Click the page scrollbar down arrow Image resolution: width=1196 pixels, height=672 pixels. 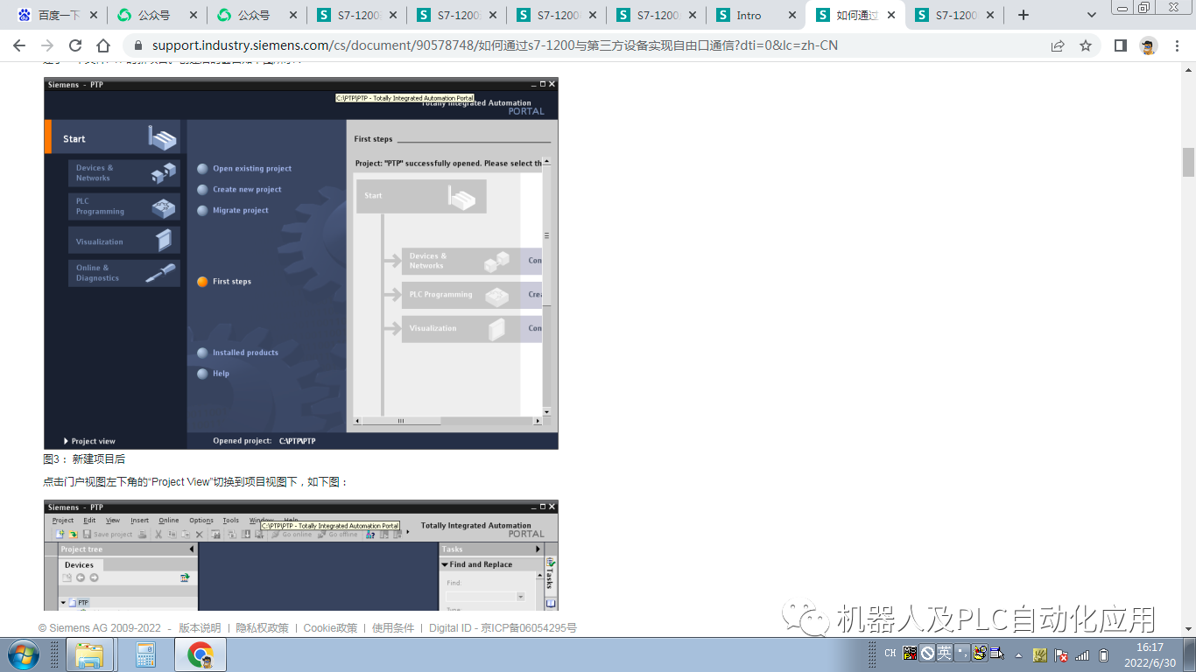tap(1188, 630)
